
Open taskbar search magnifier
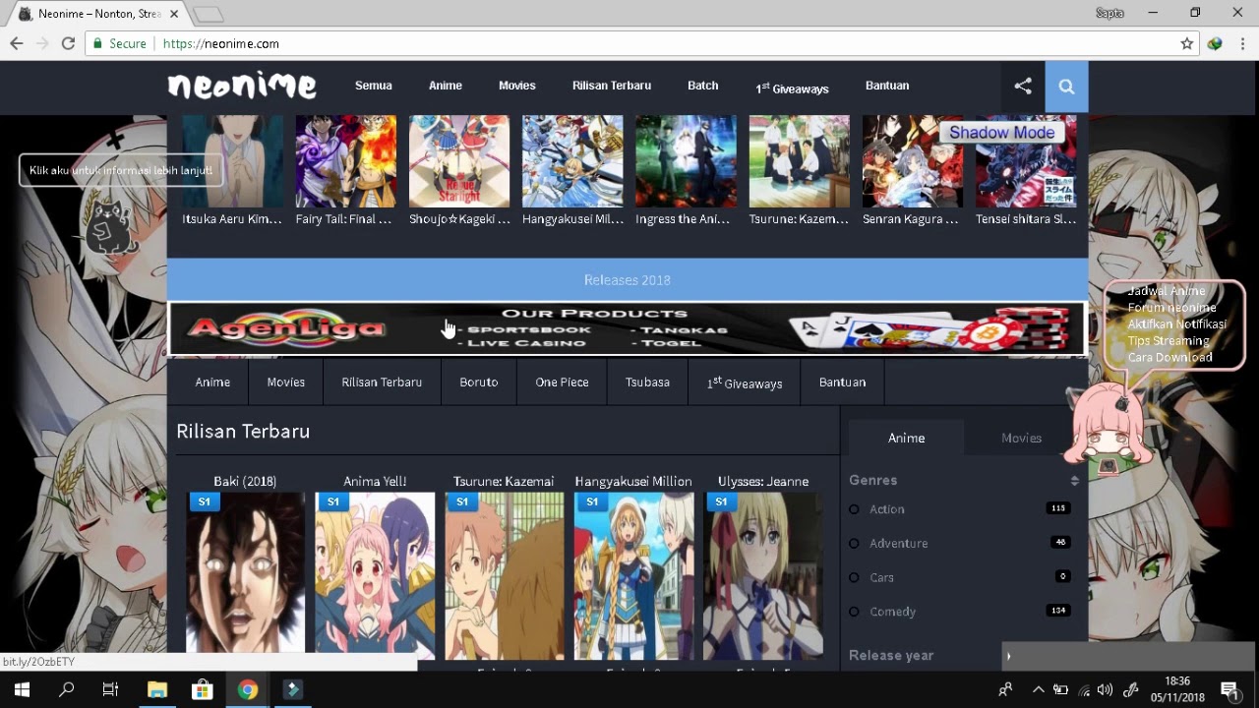pos(66,689)
